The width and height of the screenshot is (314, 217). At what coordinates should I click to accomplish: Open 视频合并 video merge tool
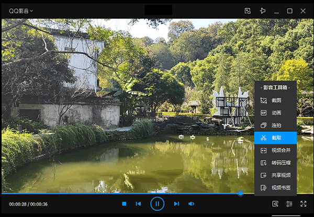(275, 151)
